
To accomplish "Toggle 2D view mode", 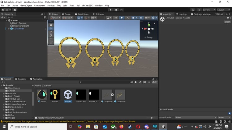I will coord(116,18).
